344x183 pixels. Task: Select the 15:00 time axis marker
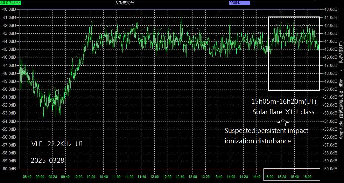click(x=269, y=177)
